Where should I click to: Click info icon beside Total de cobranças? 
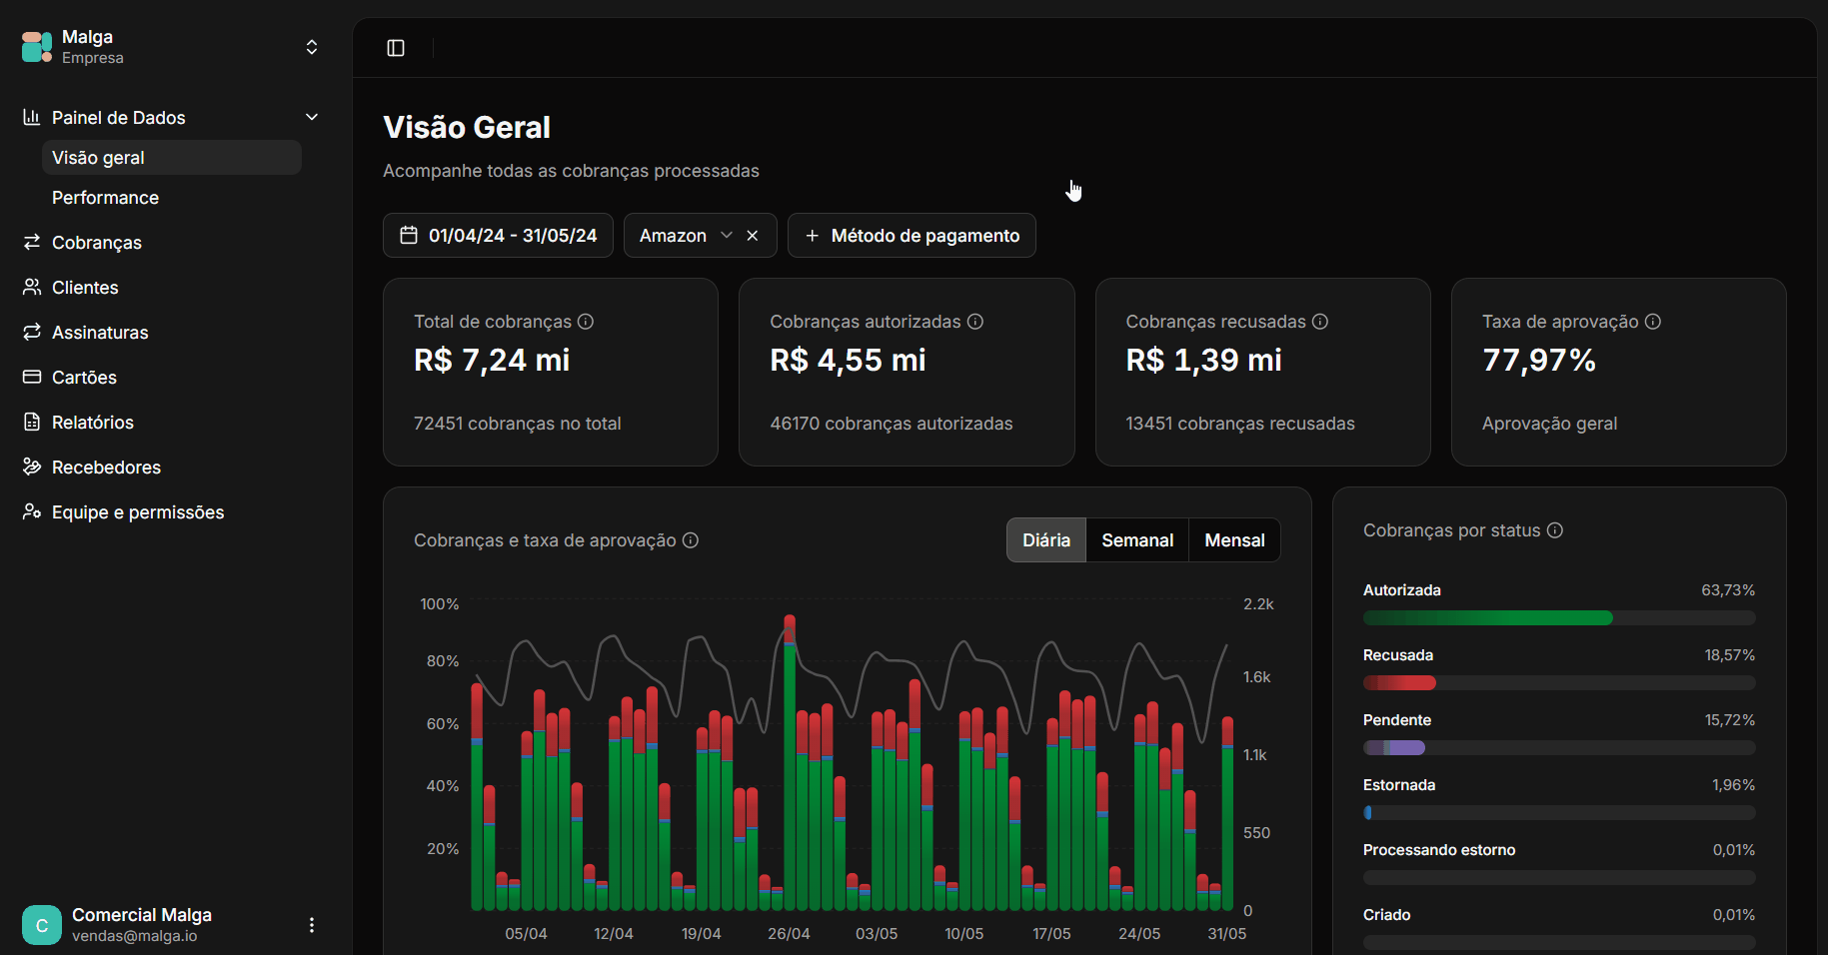tap(586, 321)
